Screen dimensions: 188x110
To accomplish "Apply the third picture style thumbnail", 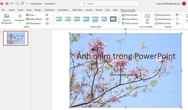I will 77,19.
